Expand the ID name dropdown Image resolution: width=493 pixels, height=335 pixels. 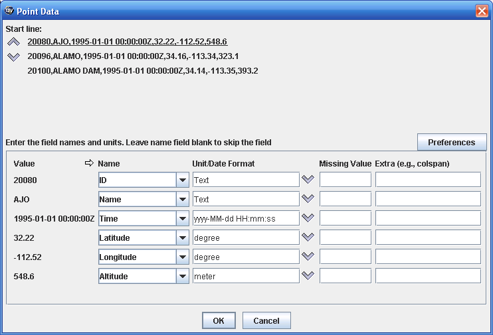(x=182, y=180)
